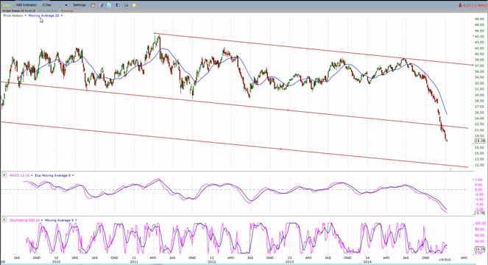Click the 2011 year label on time axis
Image resolution: width=488 pixels, height=265 pixels.
pos(134,262)
